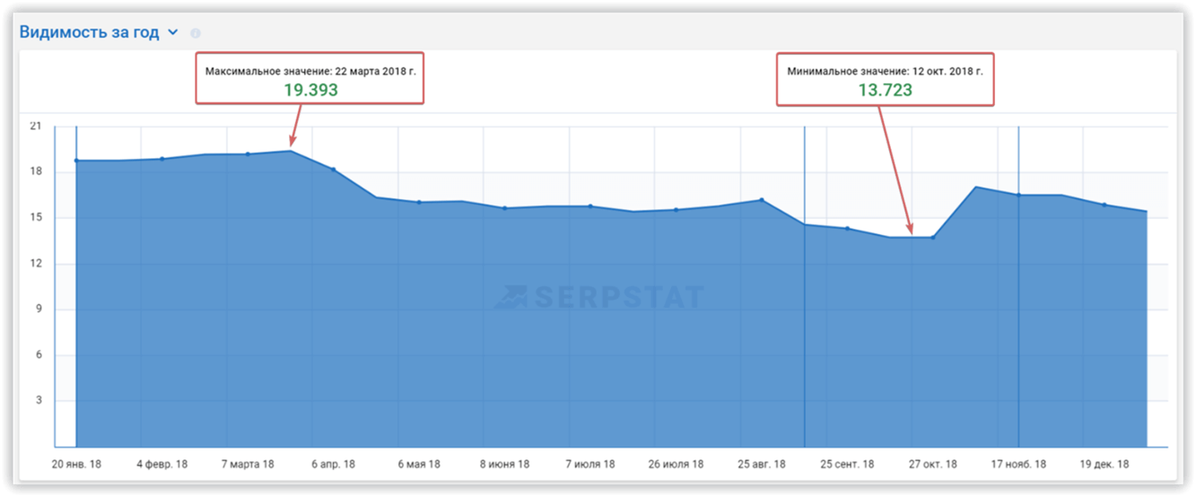This screenshot has height=497, width=1196.
Task: Click the y-axis value 21
Action: [36, 126]
